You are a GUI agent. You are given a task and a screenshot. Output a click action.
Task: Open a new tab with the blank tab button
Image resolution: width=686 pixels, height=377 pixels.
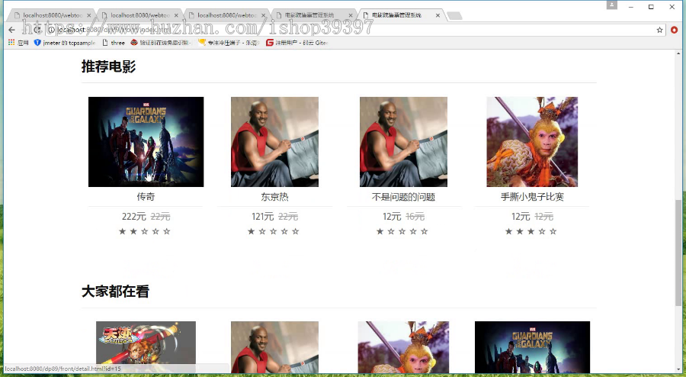coord(454,16)
